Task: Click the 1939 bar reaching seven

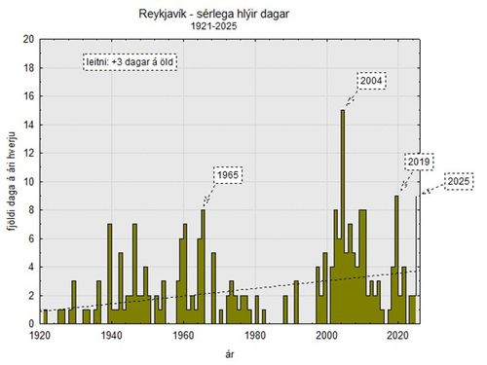Action: coord(110,274)
